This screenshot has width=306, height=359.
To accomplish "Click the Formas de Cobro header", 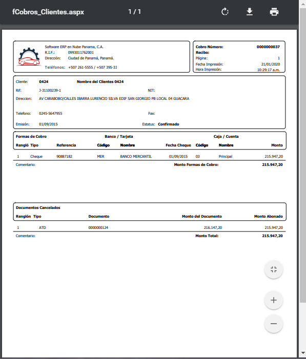I will point(31,136).
